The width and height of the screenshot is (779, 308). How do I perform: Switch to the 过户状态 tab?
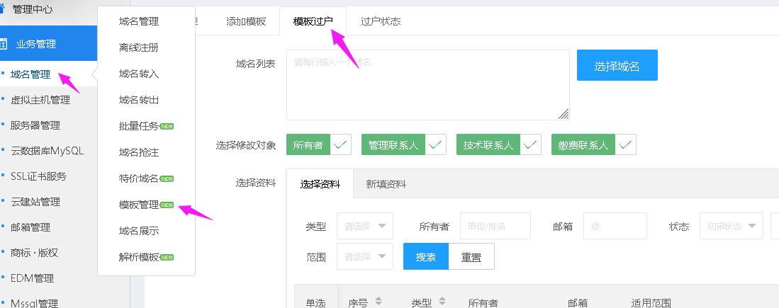(x=381, y=21)
